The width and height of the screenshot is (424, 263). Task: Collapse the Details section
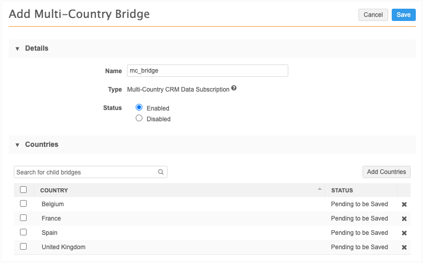click(17, 49)
